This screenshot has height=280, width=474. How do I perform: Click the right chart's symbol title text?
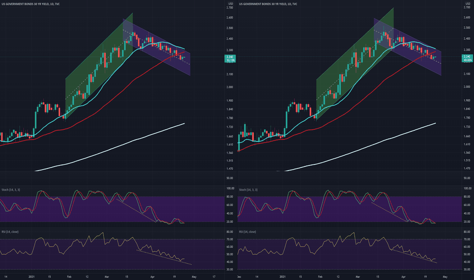(x=268, y=4)
